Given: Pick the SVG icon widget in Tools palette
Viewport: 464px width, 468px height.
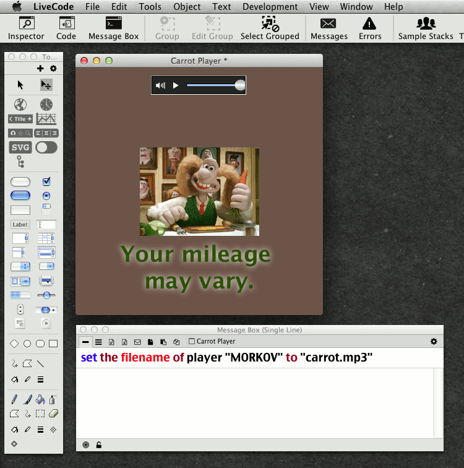Looking at the screenshot, I should [20, 147].
